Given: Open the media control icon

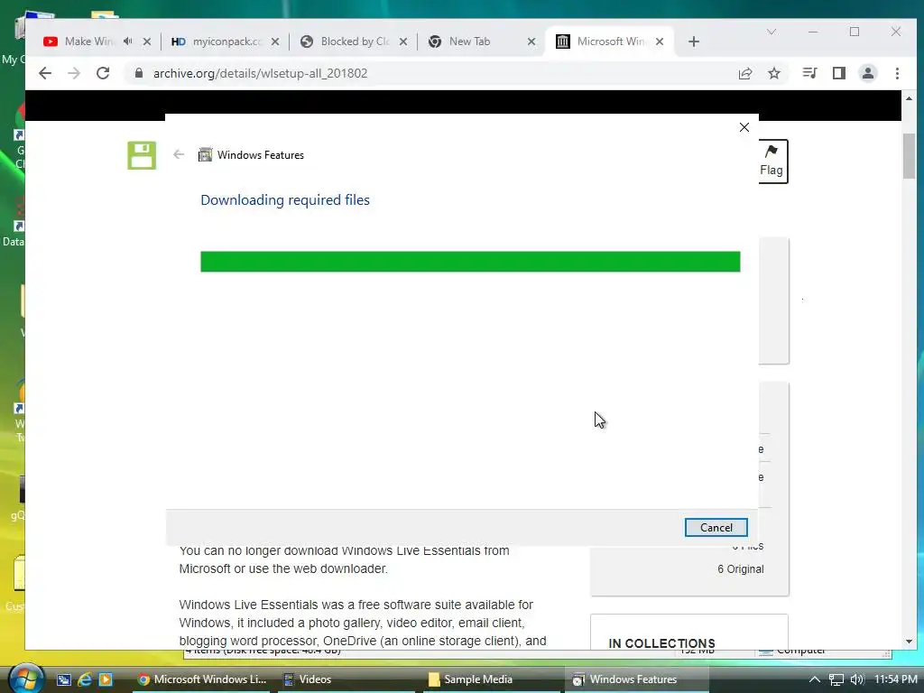Looking at the screenshot, I should point(809,73).
